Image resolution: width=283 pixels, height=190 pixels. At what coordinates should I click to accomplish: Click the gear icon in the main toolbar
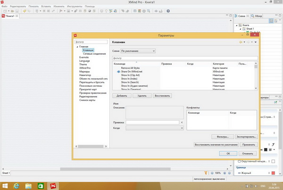(x=168, y=11)
